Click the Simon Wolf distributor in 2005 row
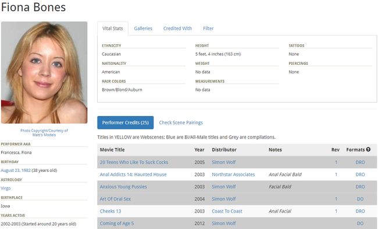The height and width of the screenshot is (229, 378). coord(224,163)
